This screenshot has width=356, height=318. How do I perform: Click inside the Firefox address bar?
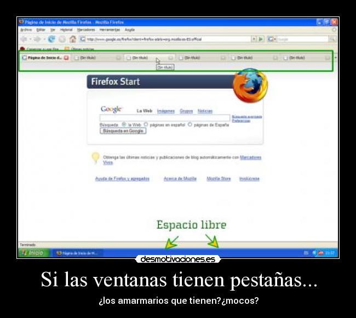pyautogui.click(x=169, y=39)
